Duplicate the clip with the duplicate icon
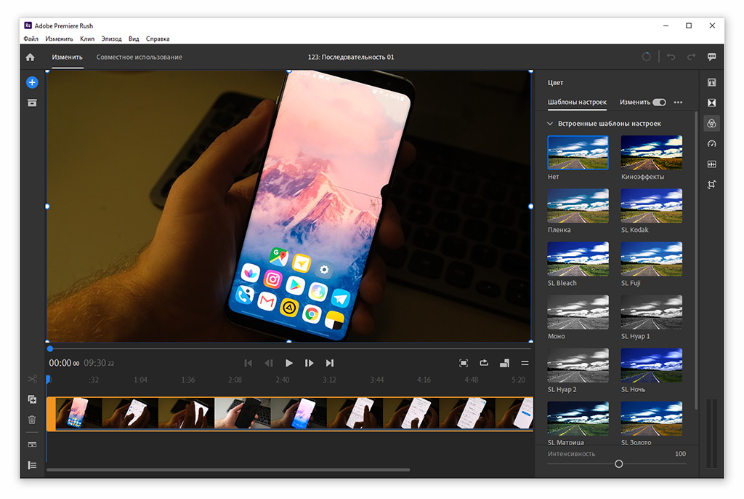 pos(32,399)
